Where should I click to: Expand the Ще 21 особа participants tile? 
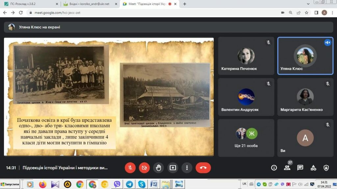pyautogui.click(x=246, y=137)
